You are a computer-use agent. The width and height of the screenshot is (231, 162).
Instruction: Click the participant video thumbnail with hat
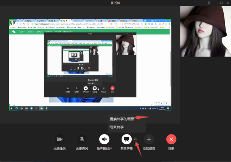[205, 32]
